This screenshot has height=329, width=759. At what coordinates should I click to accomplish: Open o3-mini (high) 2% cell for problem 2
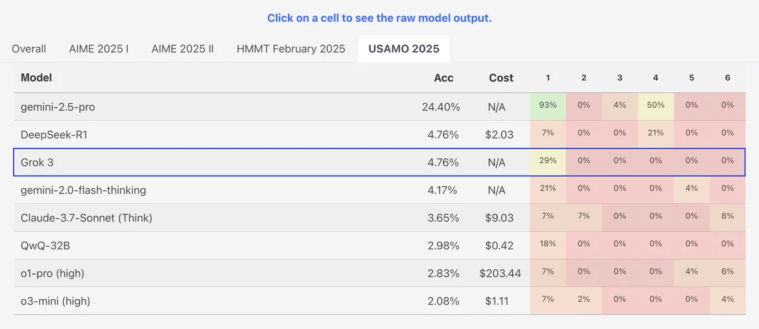(584, 301)
